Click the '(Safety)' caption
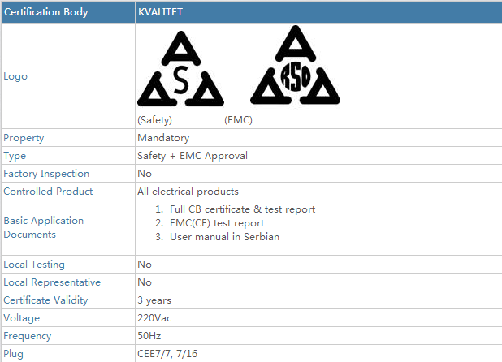502x362 pixels. (154, 120)
